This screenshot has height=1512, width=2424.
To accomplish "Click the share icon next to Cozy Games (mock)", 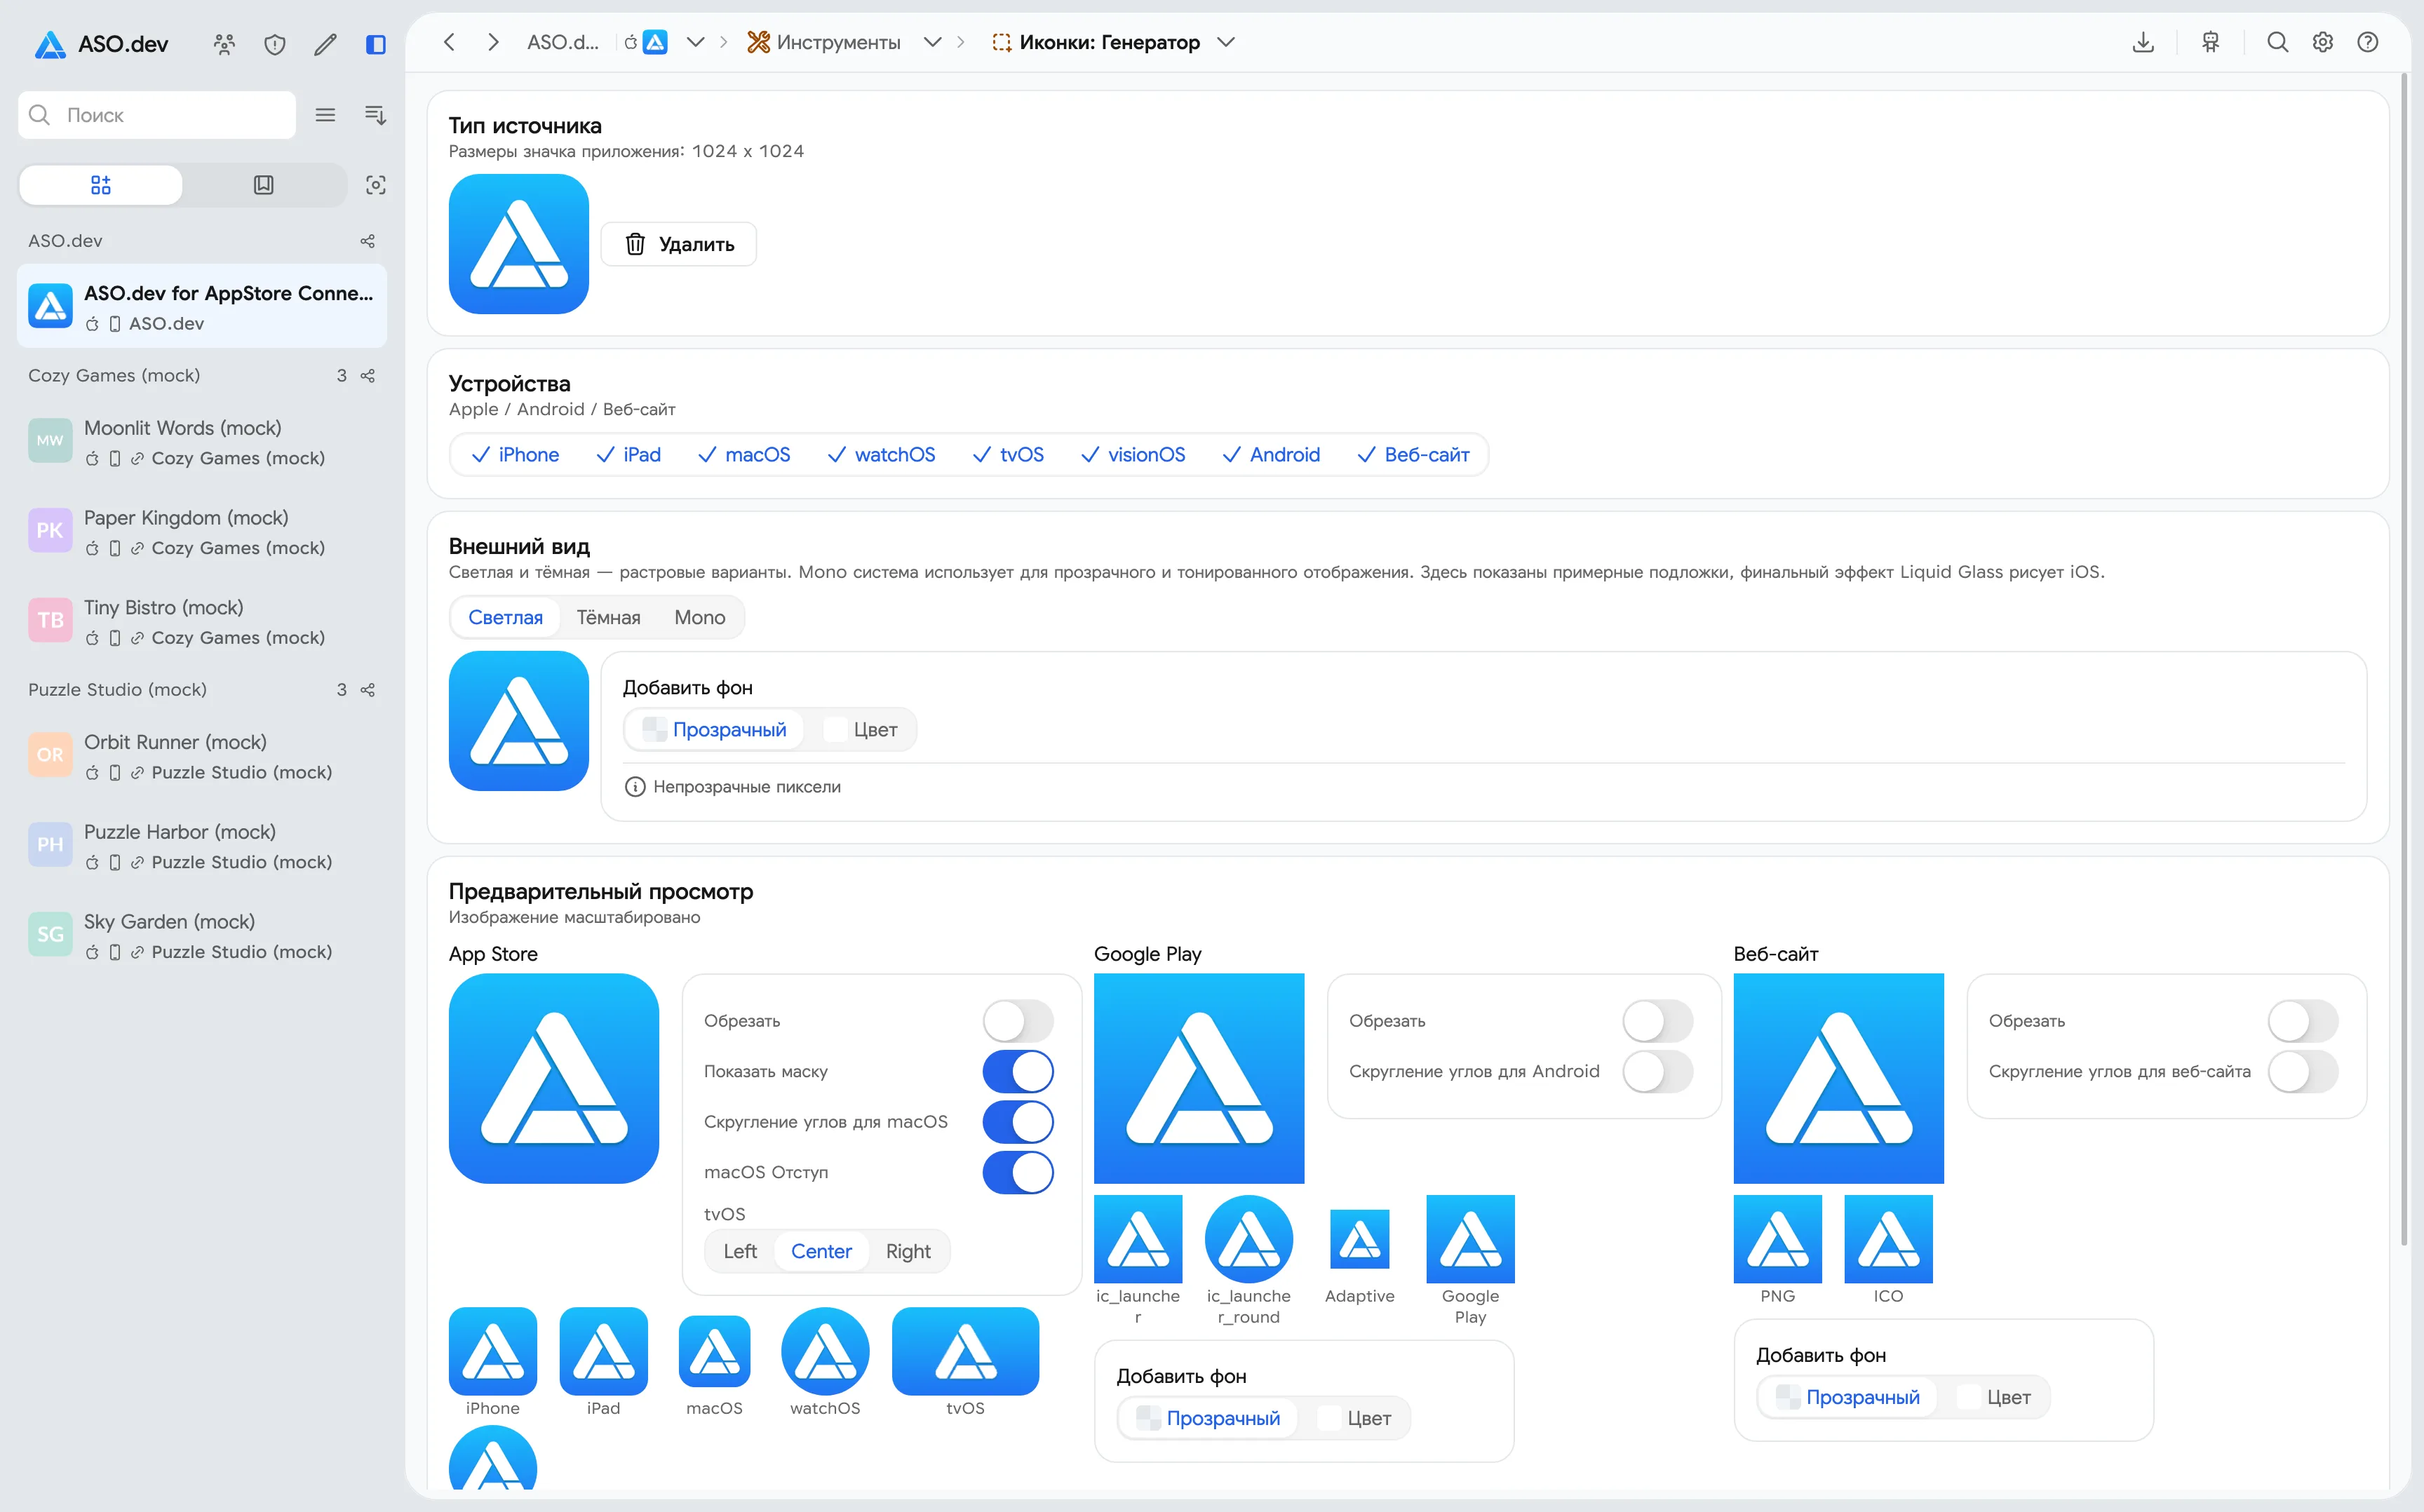I will 368,376.
